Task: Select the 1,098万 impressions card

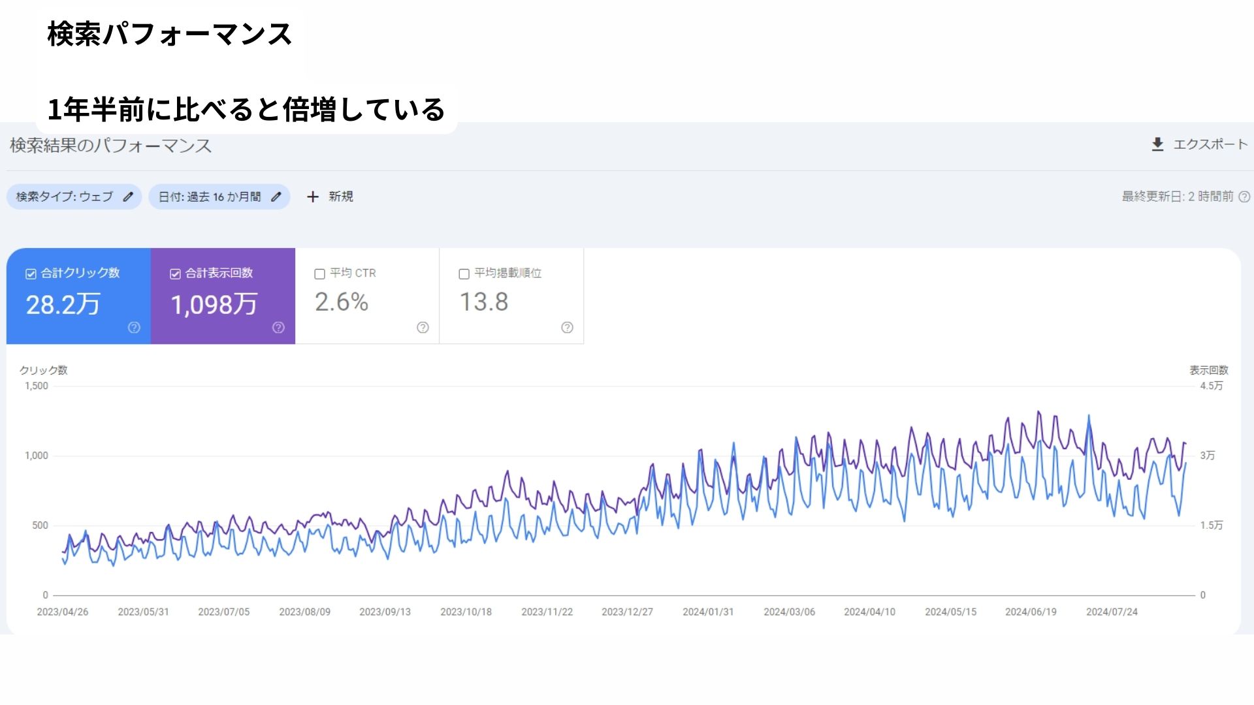Action: (214, 305)
